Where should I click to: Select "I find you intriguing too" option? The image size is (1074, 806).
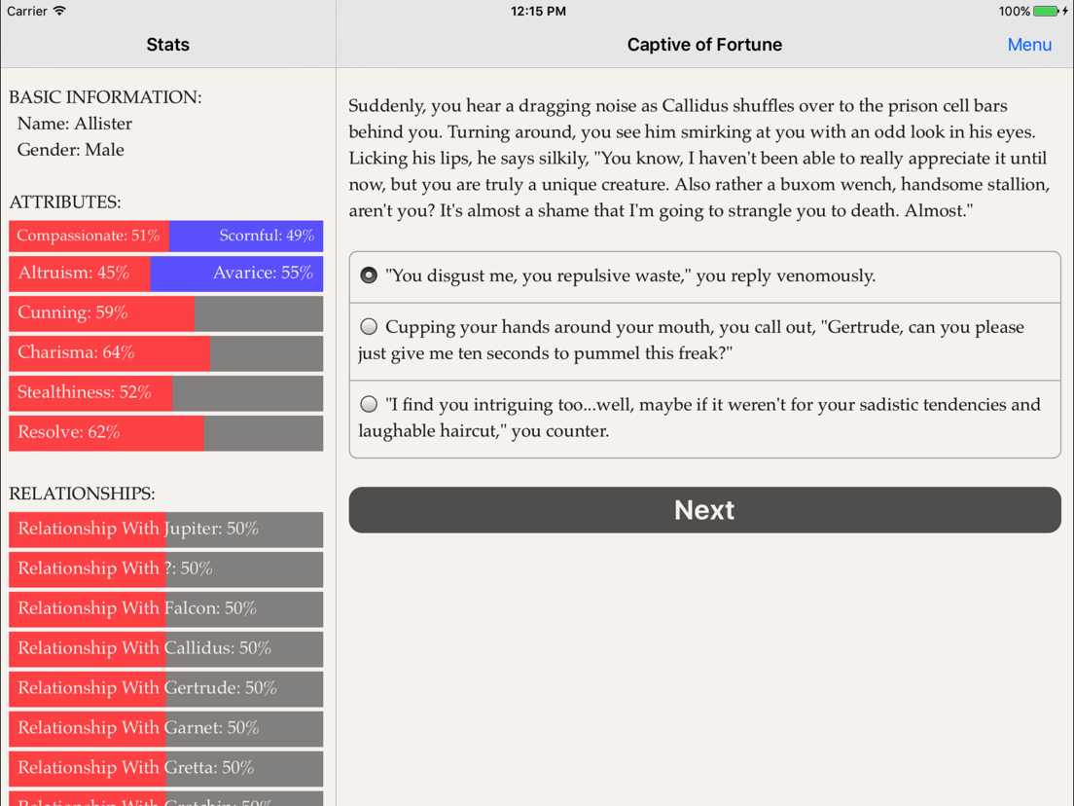pyautogui.click(x=704, y=419)
